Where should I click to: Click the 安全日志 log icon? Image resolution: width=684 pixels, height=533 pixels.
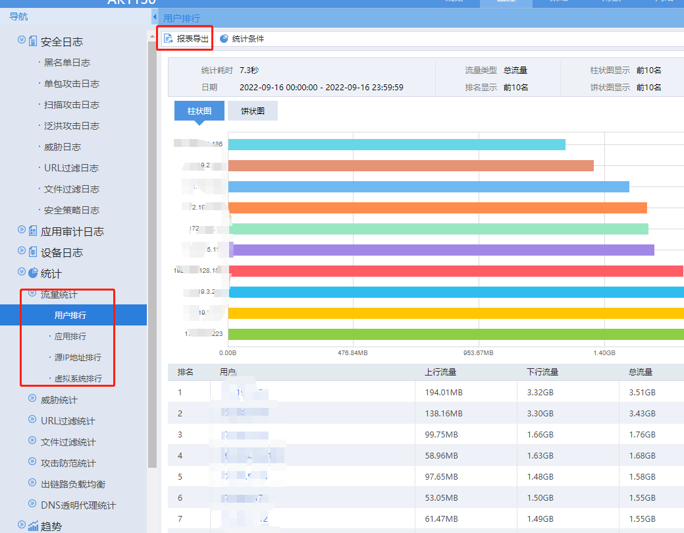(33, 42)
